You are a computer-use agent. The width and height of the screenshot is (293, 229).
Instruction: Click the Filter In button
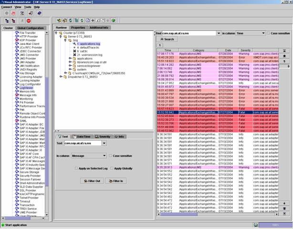115,181
